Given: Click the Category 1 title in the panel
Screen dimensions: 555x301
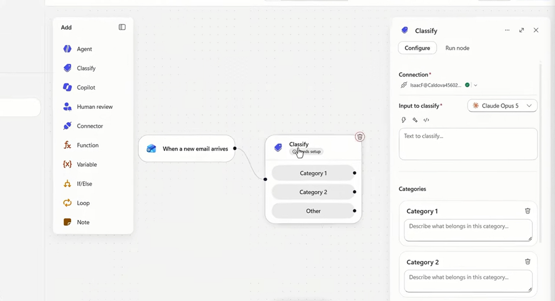Looking at the screenshot, I should click(x=422, y=211).
